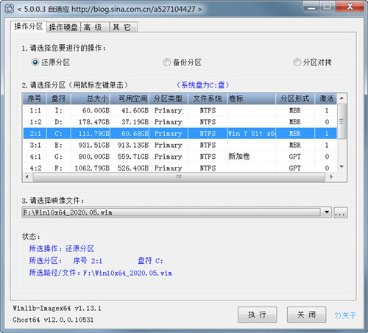The width and height of the screenshot is (368, 333).
Task: Click the 所选路径/文件 status line
Action: 101,273
